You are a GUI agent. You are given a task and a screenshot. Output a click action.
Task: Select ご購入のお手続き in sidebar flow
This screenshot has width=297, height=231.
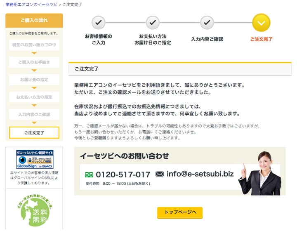point(34,62)
